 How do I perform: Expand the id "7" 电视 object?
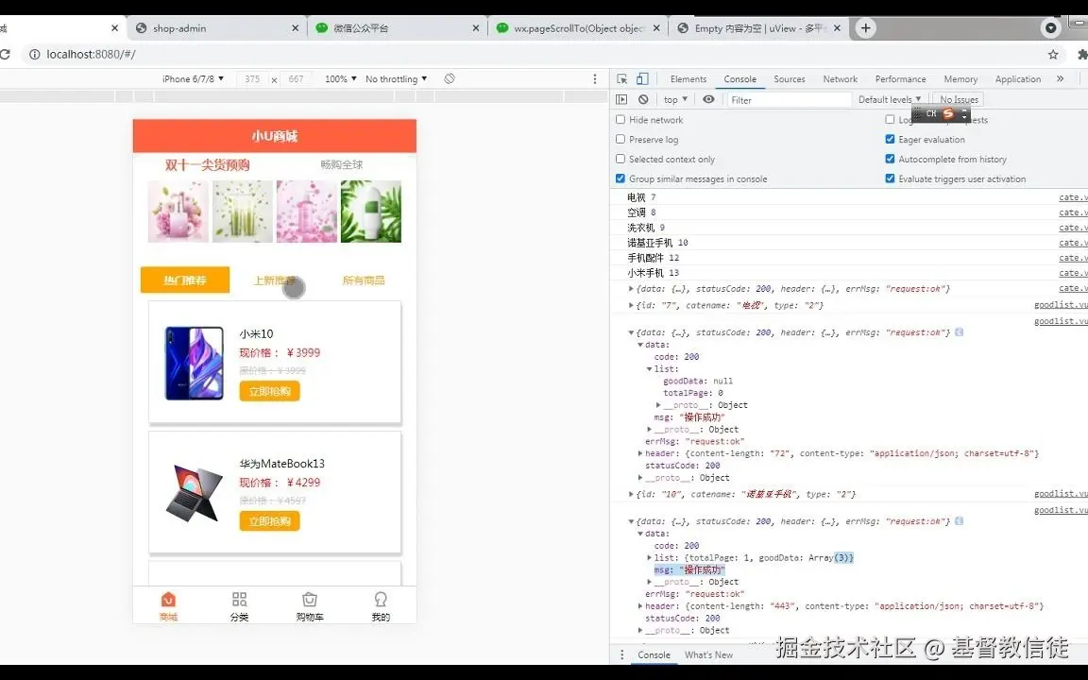631,305
